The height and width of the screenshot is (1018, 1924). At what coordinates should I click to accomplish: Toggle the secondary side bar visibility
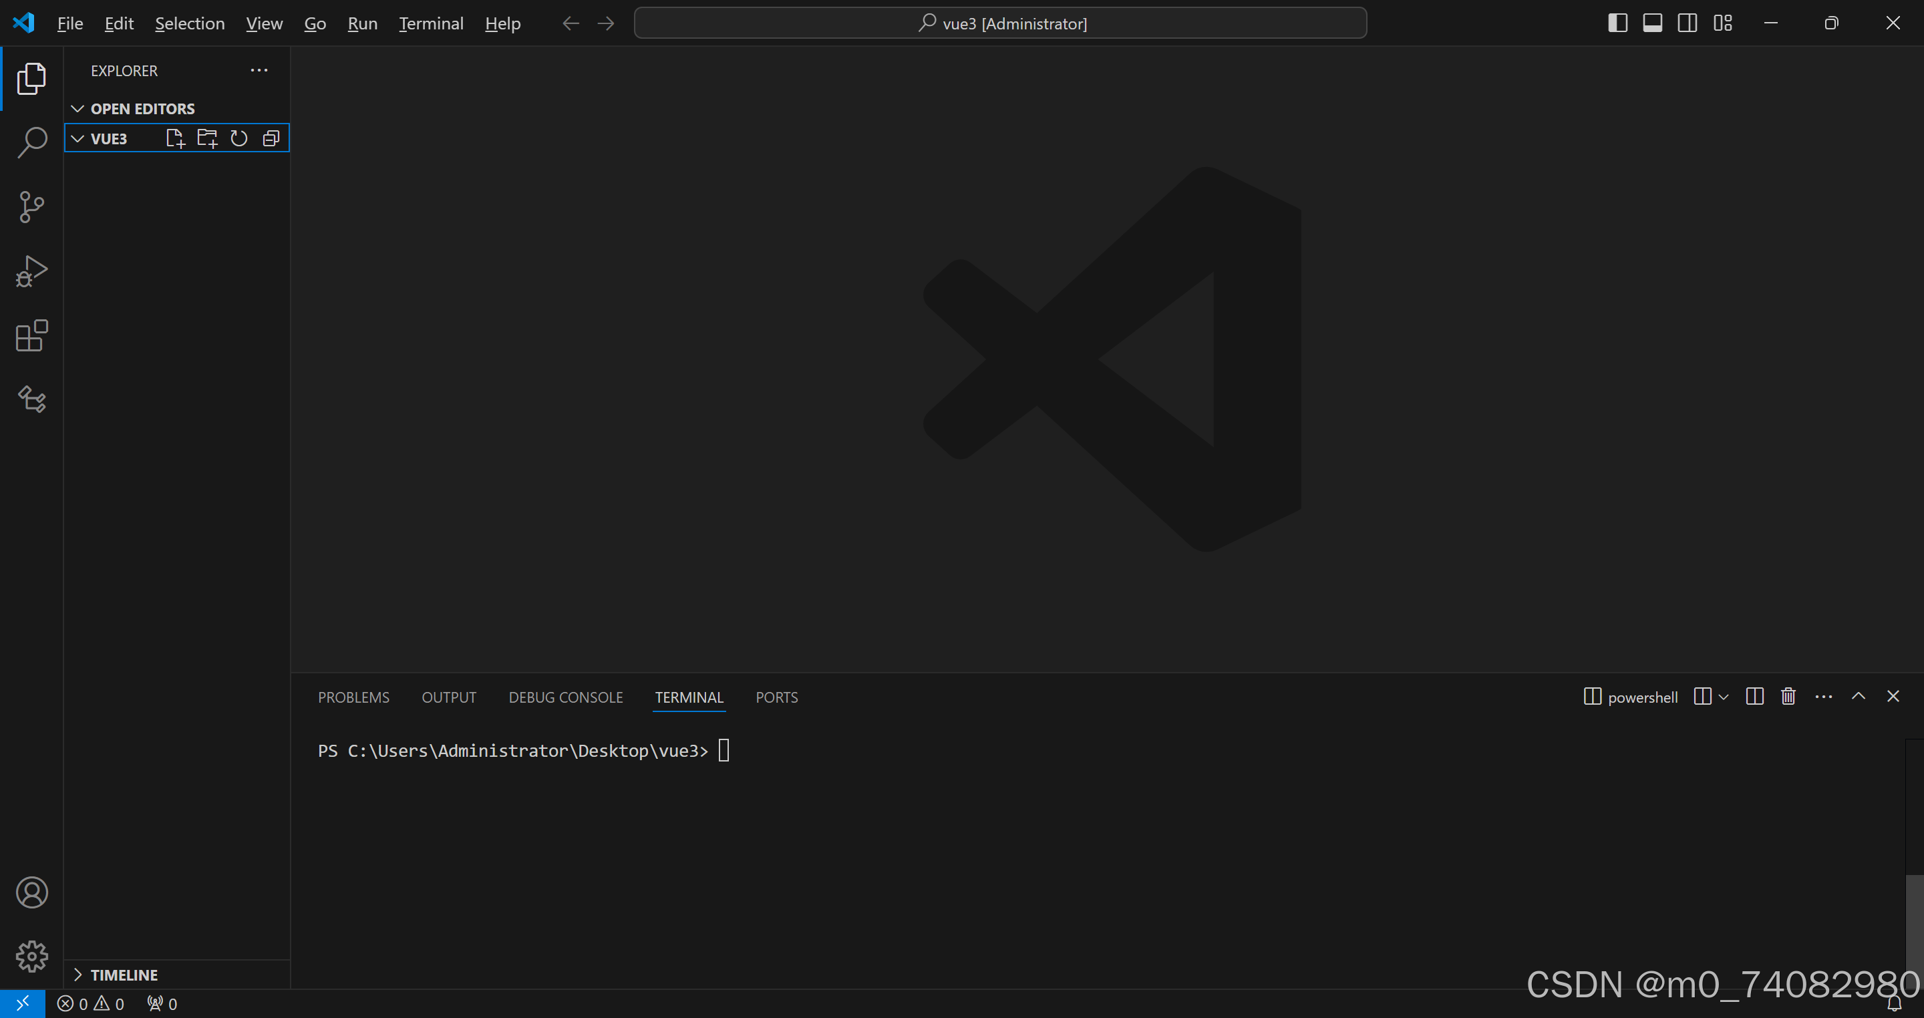[x=1686, y=23]
